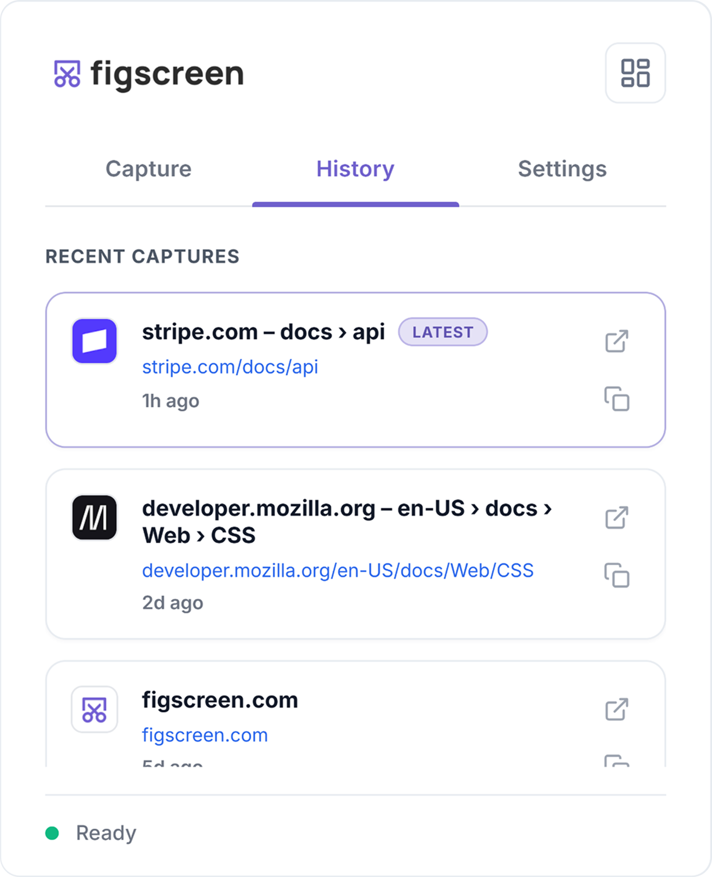Click the green Ready status indicator
712x877 pixels.
(52, 833)
